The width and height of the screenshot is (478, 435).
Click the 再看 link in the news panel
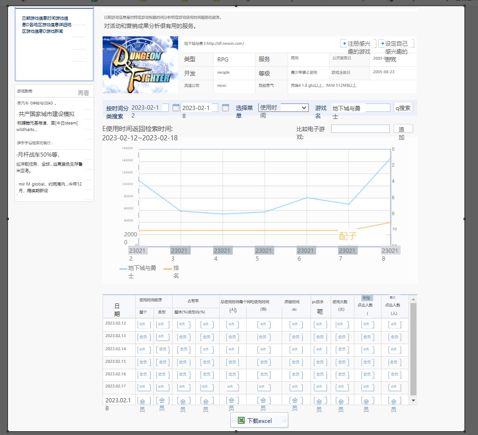83,93
